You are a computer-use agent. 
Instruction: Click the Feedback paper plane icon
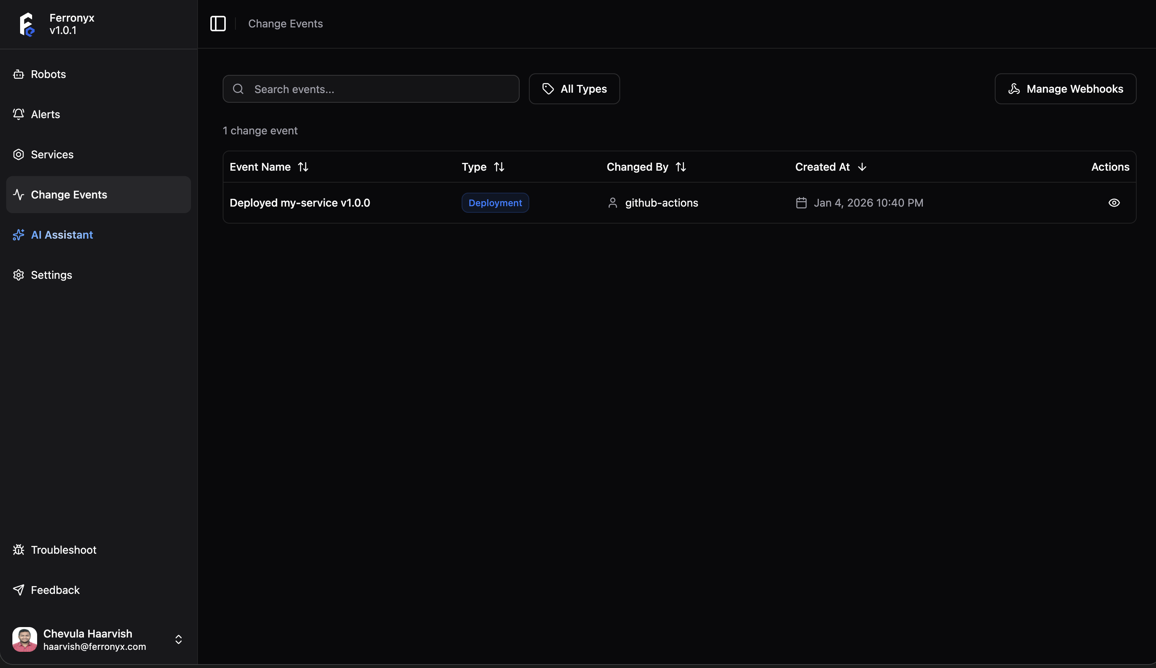coord(18,590)
